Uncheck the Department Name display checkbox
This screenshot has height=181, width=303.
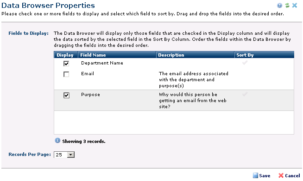[x=66, y=64]
